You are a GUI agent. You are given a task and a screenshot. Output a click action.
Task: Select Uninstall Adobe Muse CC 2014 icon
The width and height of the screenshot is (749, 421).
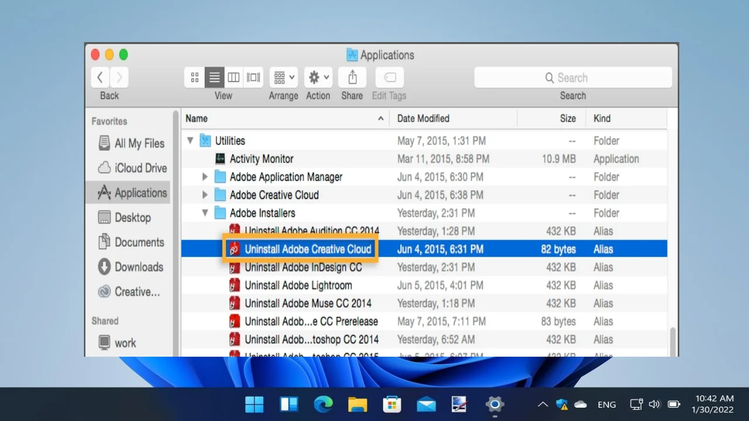235,303
